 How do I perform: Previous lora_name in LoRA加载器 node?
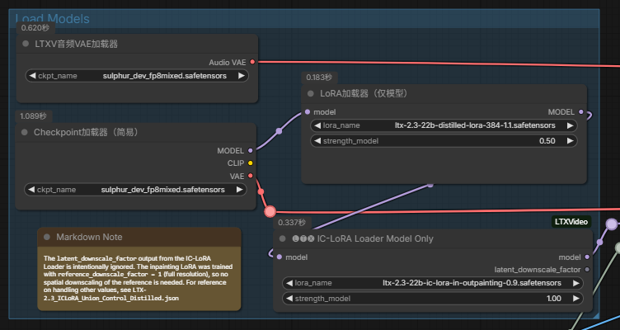coord(317,125)
